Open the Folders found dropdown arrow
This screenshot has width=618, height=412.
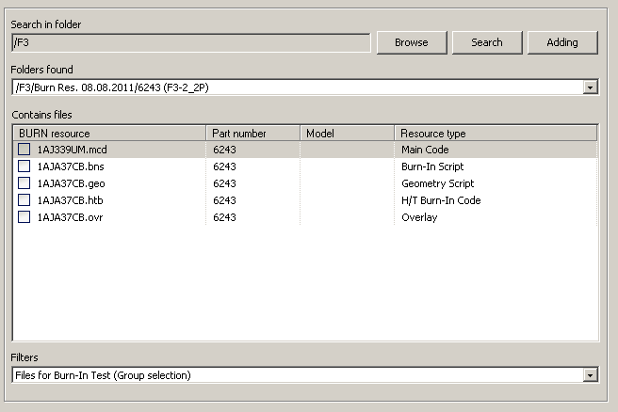click(591, 87)
